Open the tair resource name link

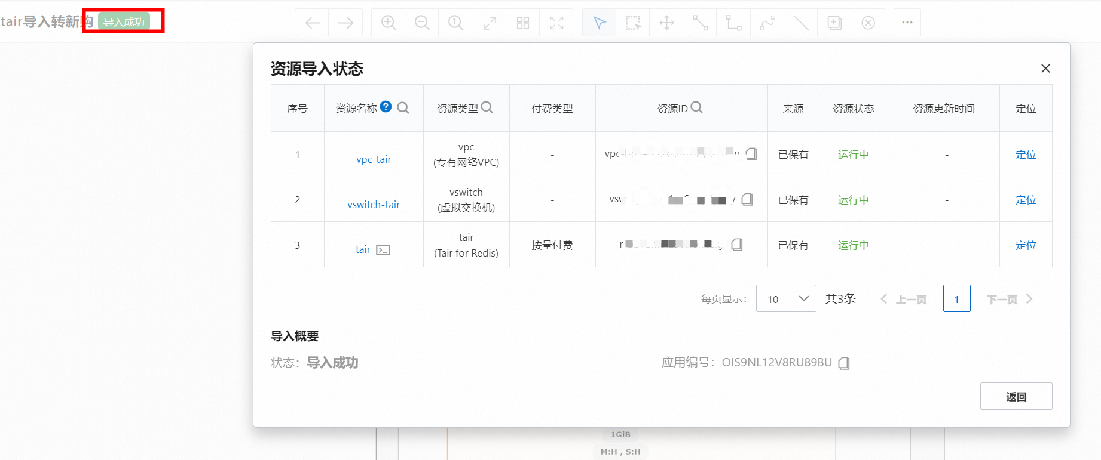click(x=363, y=249)
